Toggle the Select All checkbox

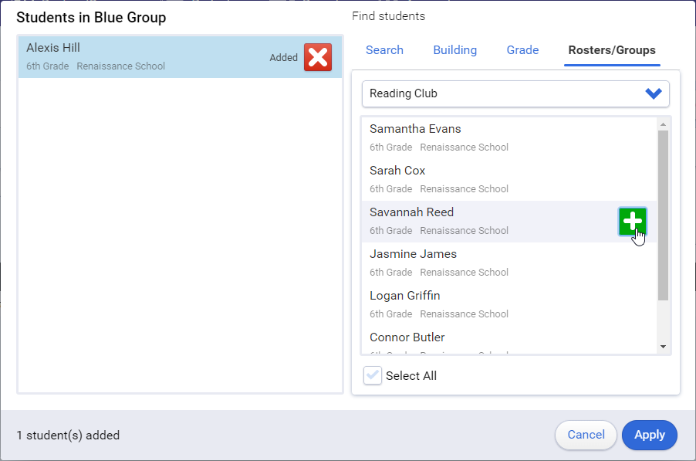tap(373, 375)
